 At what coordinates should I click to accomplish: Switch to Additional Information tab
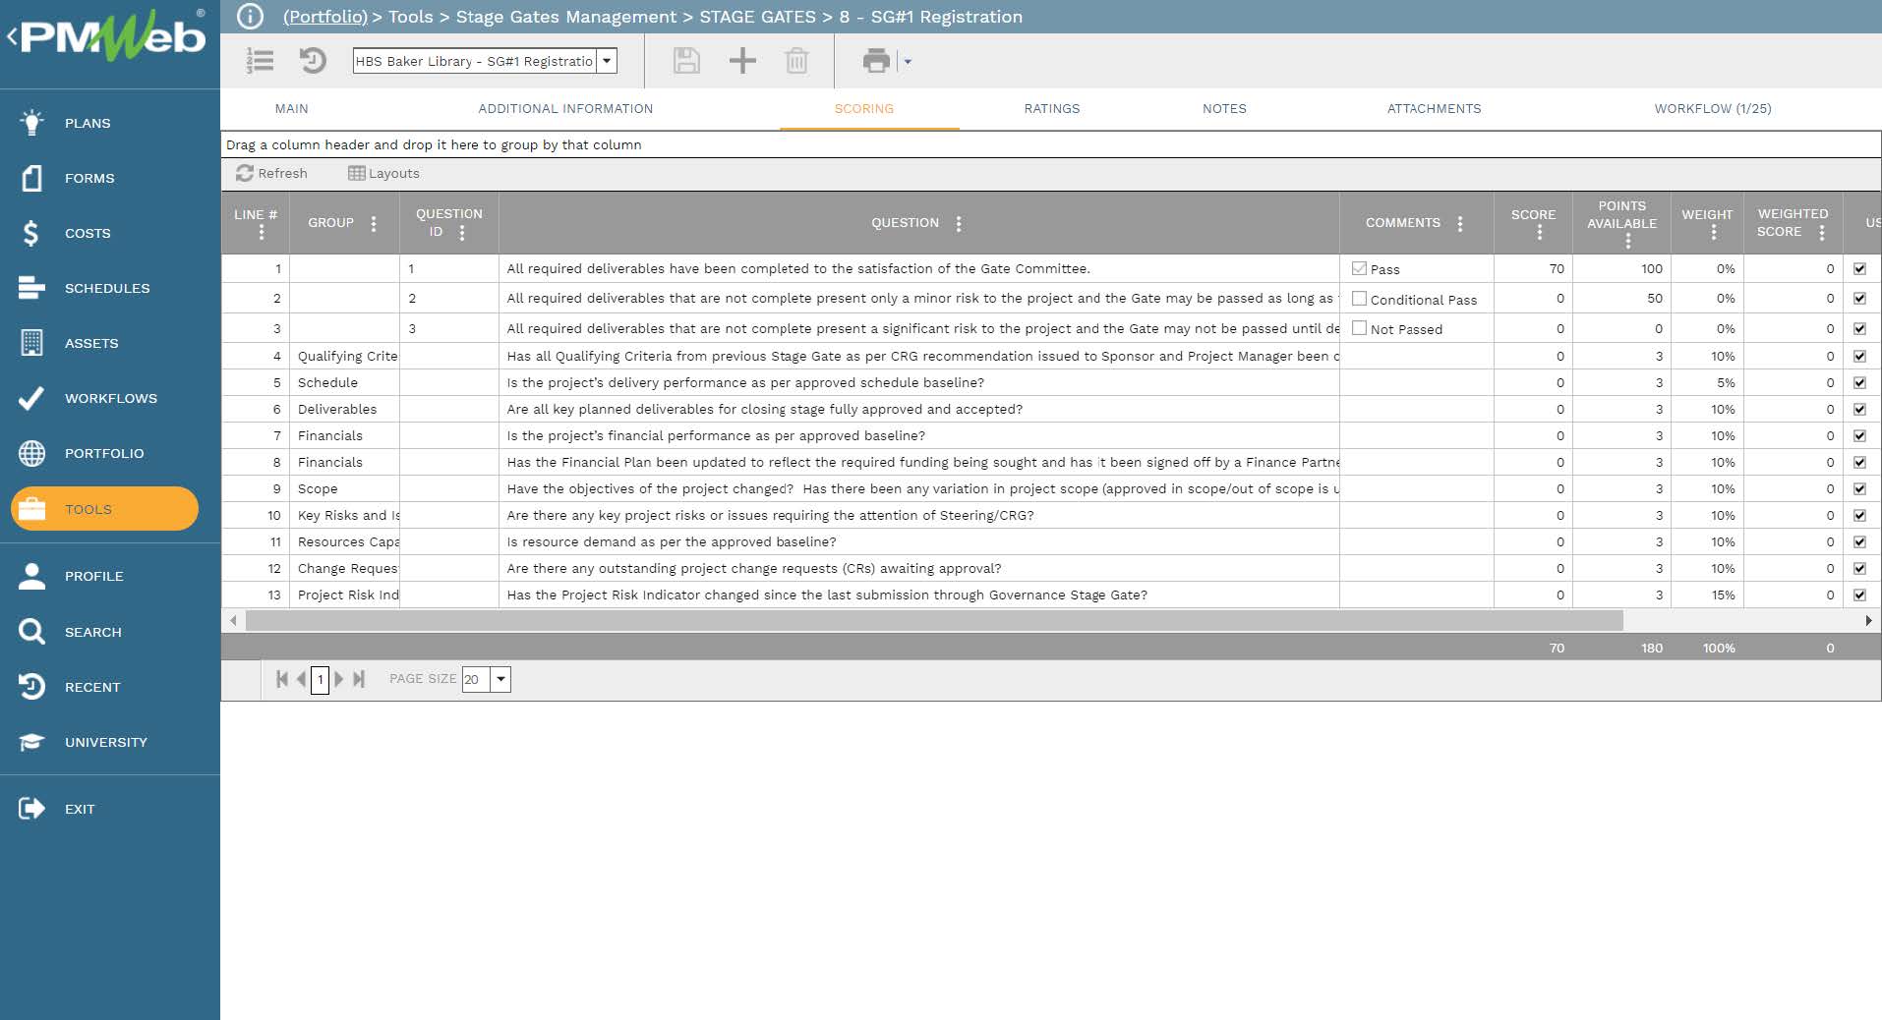565,109
